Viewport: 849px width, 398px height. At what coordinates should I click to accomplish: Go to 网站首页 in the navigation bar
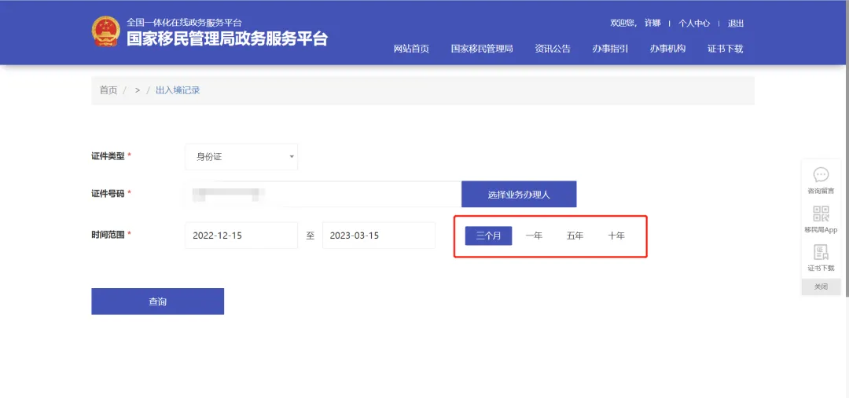(411, 49)
